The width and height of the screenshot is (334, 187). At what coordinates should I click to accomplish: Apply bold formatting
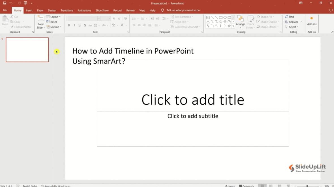coord(69,25)
